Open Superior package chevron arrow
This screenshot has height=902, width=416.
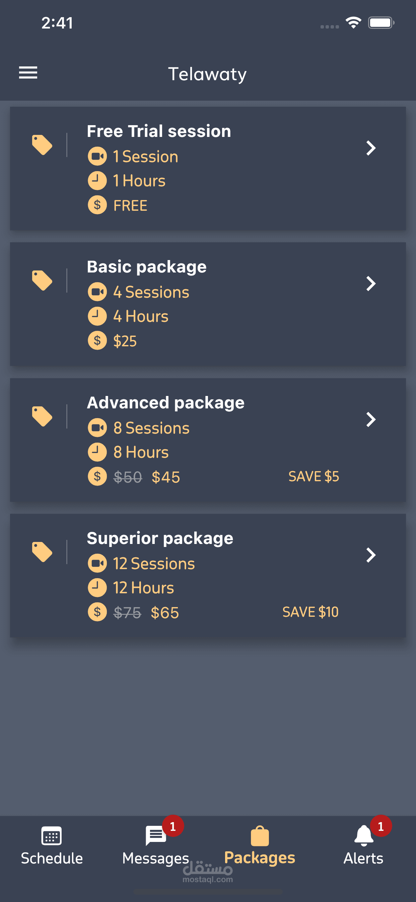click(x=370, y=555)
